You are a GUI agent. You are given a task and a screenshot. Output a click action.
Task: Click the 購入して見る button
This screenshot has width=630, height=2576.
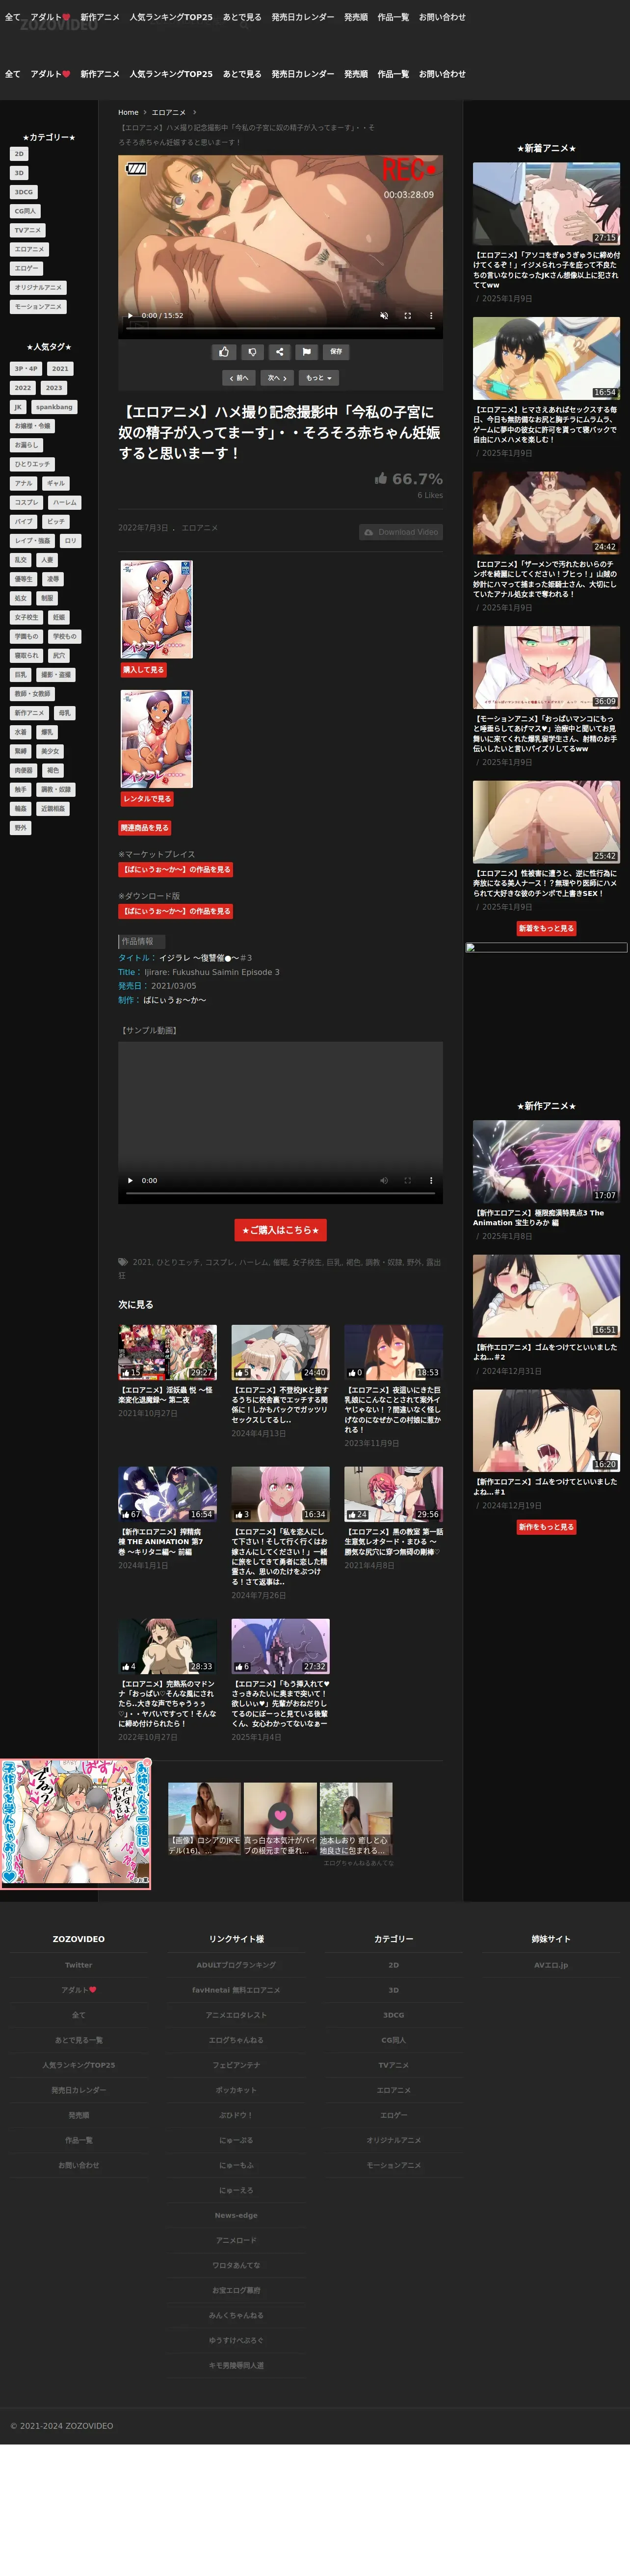click(143, 670)
